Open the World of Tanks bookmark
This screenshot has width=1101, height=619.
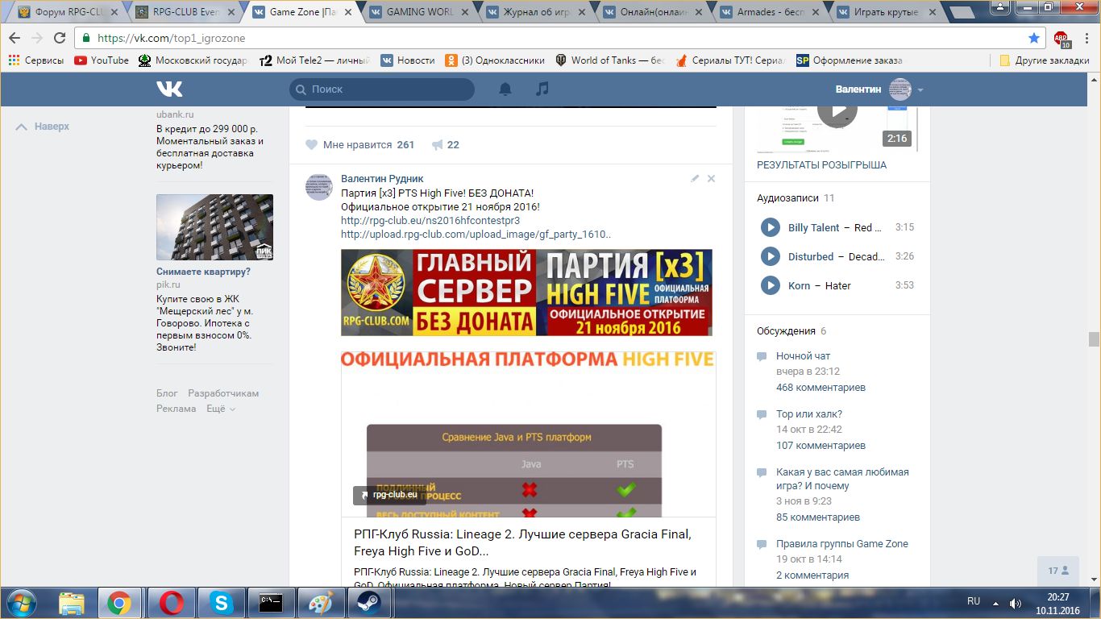(x=609, y=60)
